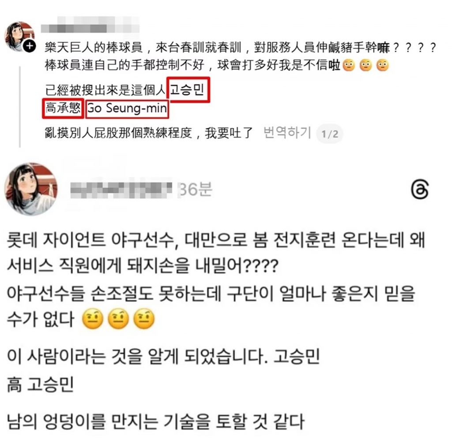The width and height of the screenshot is (452, 444).
Task: Open the small profile avatar at top
Action: 19,36
